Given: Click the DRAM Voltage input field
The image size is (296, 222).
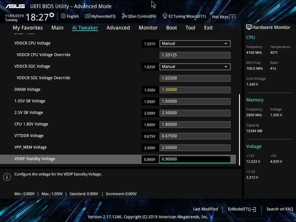Looking at the screenshot, I should tap(195, 90).
